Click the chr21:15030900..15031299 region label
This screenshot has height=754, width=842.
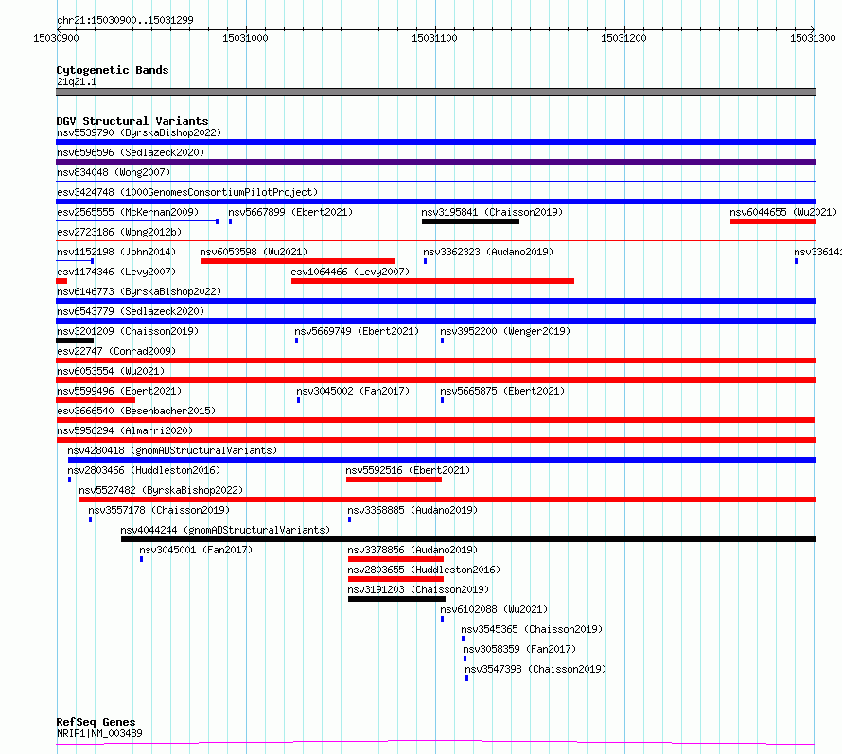(x=125, y=21)
